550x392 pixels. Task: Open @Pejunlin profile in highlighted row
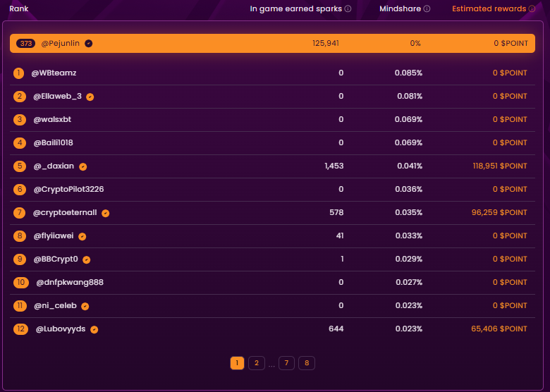61,44
